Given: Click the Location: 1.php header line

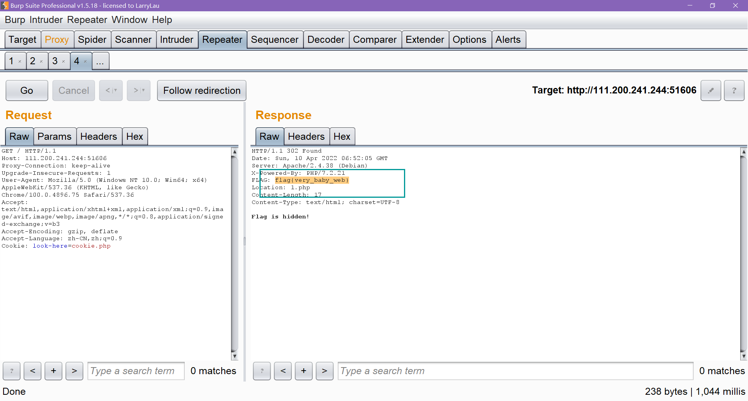Looking at the screenshot, I should point(281,188).
